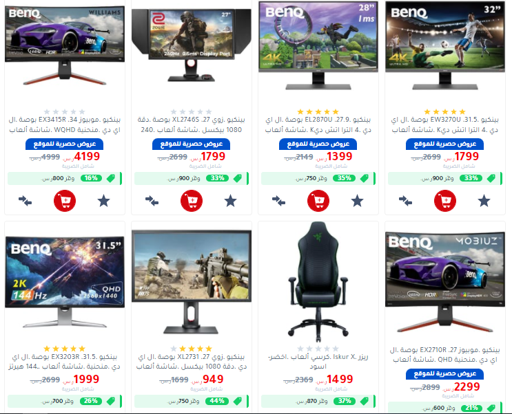Compare the EL2870U monitor using arrows icon

pyautogui.click(x=278, y=201)
